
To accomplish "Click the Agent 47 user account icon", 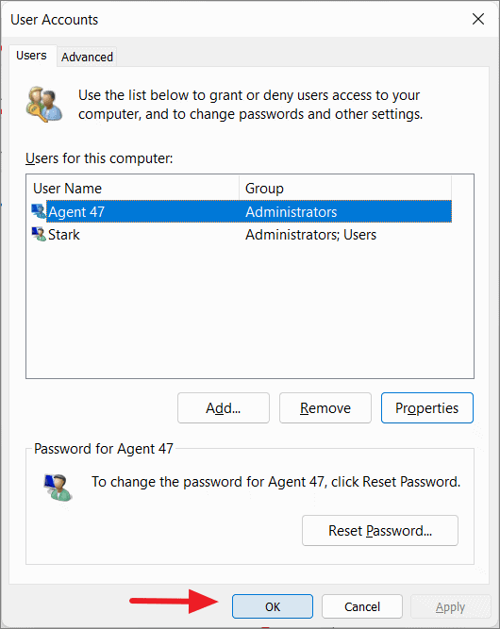I will (x=39, y=211).
